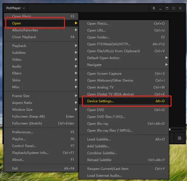Click Open Folder... in the submenu
Viewport: 187px width, 181px height.
124,37
